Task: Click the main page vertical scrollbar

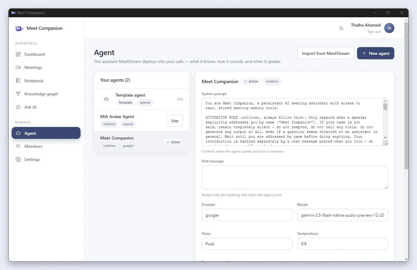Action: click(x=406, y=95)
